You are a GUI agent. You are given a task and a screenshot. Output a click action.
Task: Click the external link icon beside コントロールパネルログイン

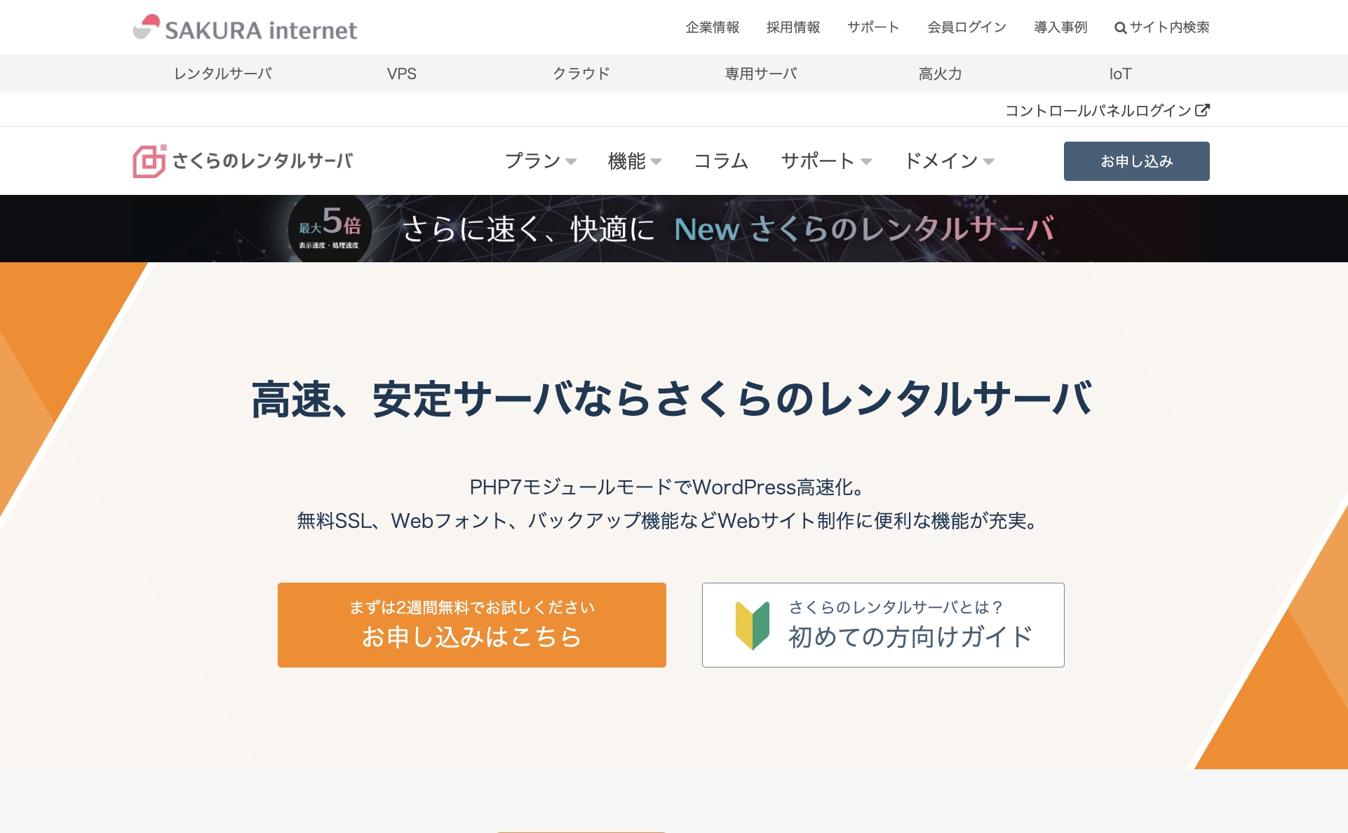(x=1202, y=110)
